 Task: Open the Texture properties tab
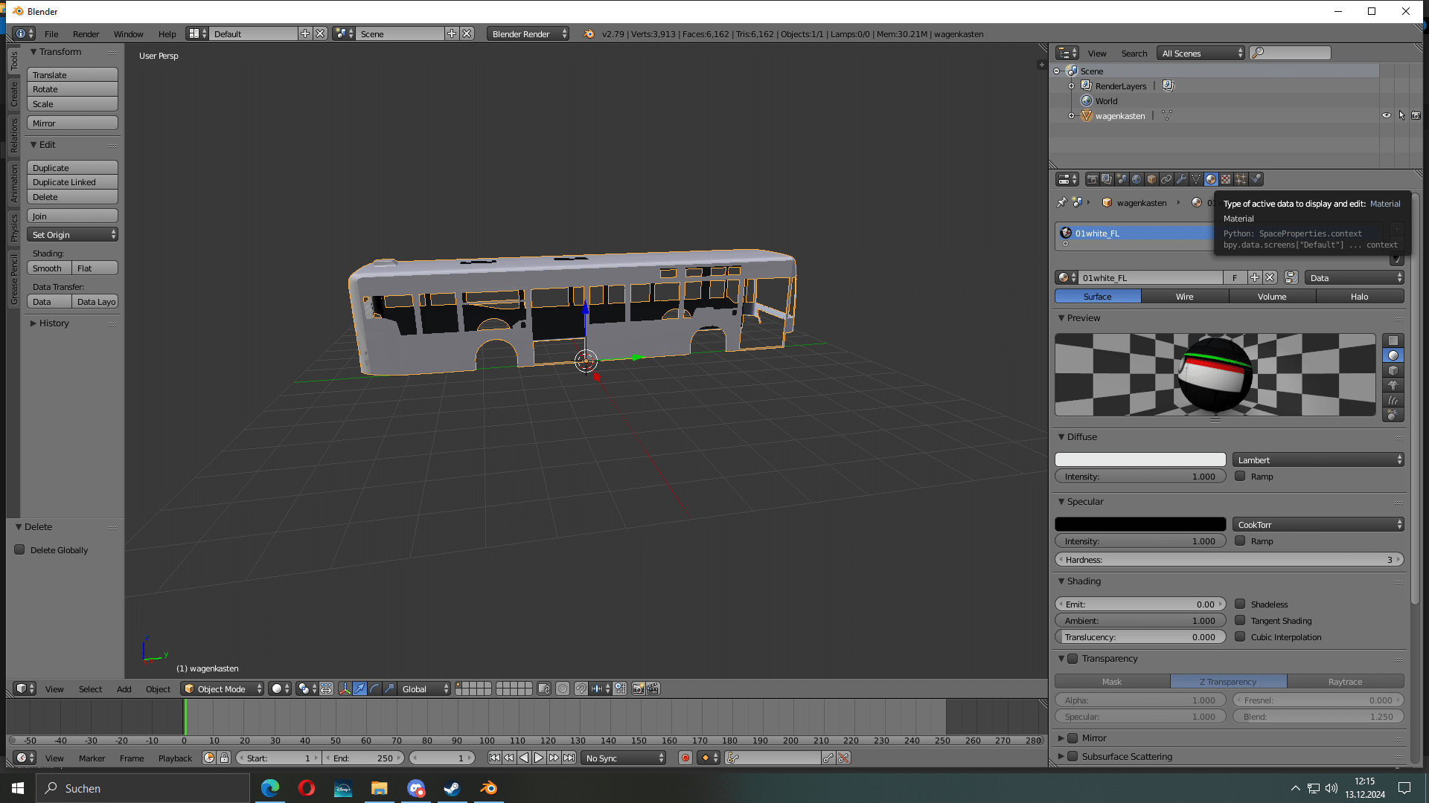(1226, 179)
